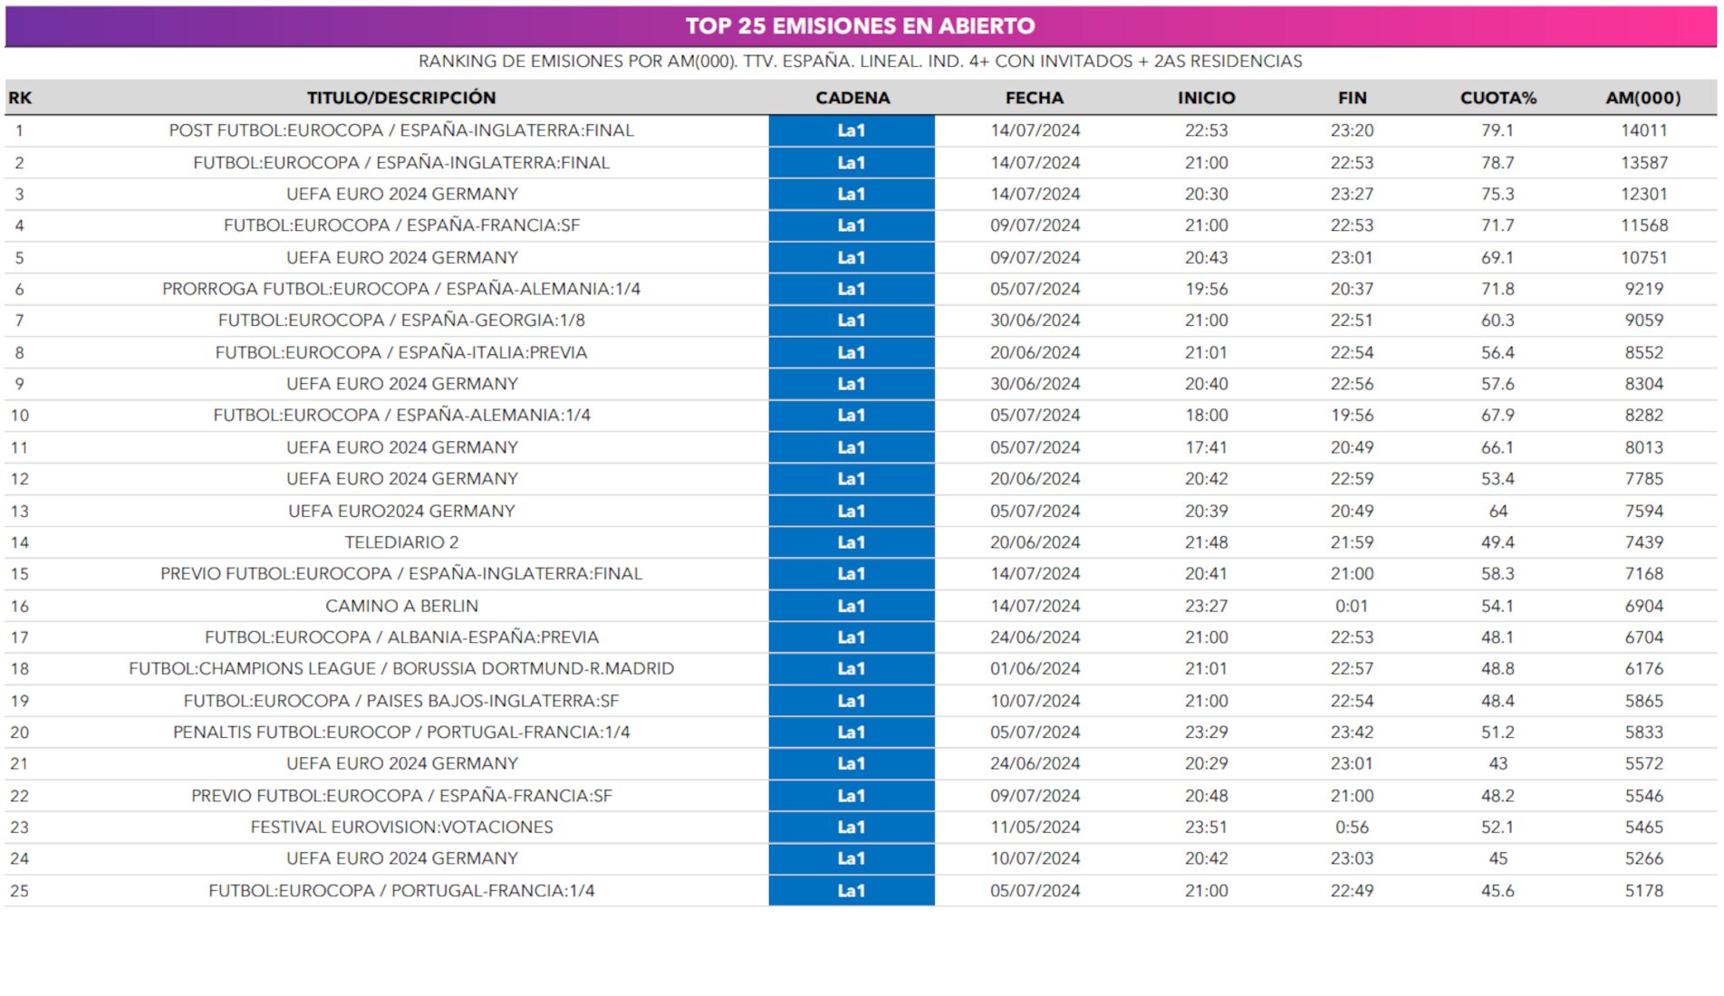
Task: Click the AM(000) column header
Action: tap(1642, 98)
